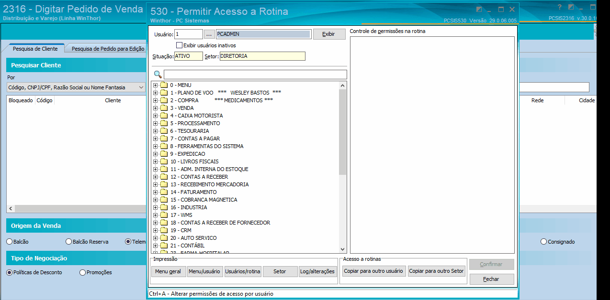Click the folder icon of 3 - VENDA
The height and width of the screenshot is (300, 610).
(x=163, y=108)
